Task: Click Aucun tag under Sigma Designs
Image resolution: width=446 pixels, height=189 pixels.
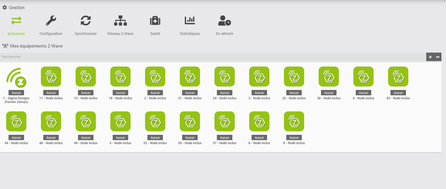Action: point(16,93)
